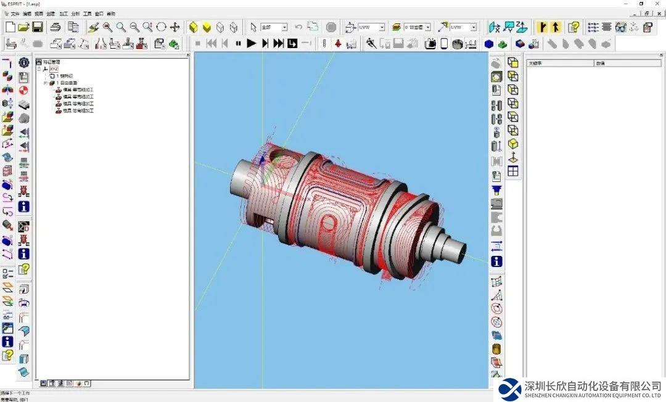Click the Rotate view circular icon
This screenshot has width=666, height=402.
162,27
